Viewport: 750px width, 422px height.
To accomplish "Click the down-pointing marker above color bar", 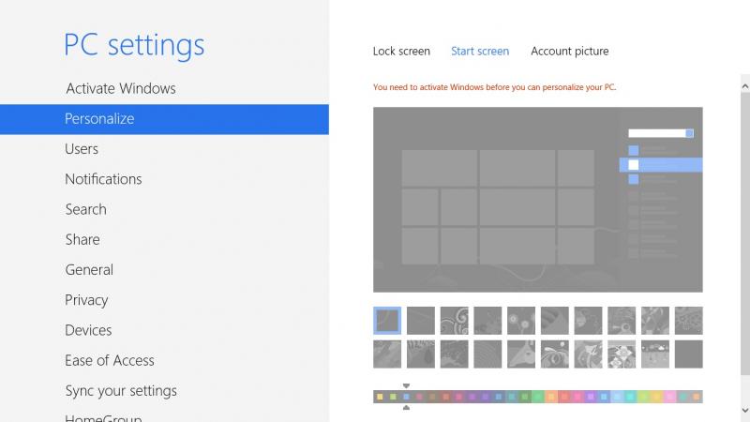I will pos(406,385).
